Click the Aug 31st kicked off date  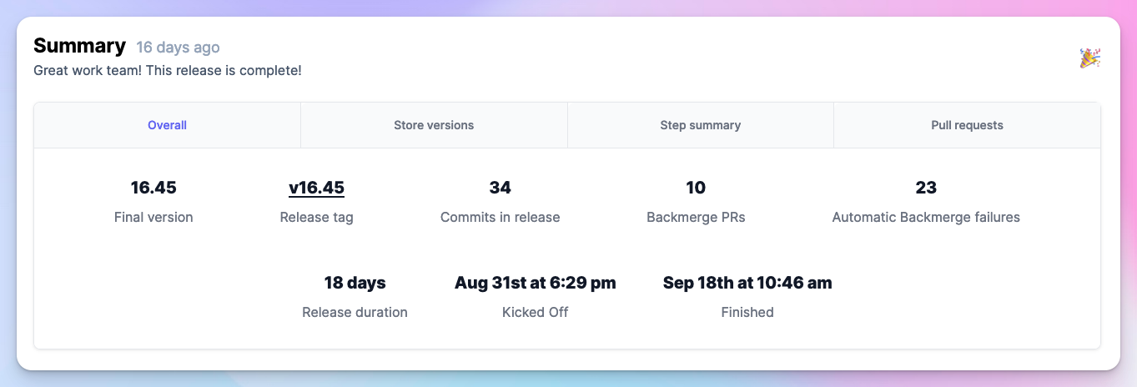[536, 283]
